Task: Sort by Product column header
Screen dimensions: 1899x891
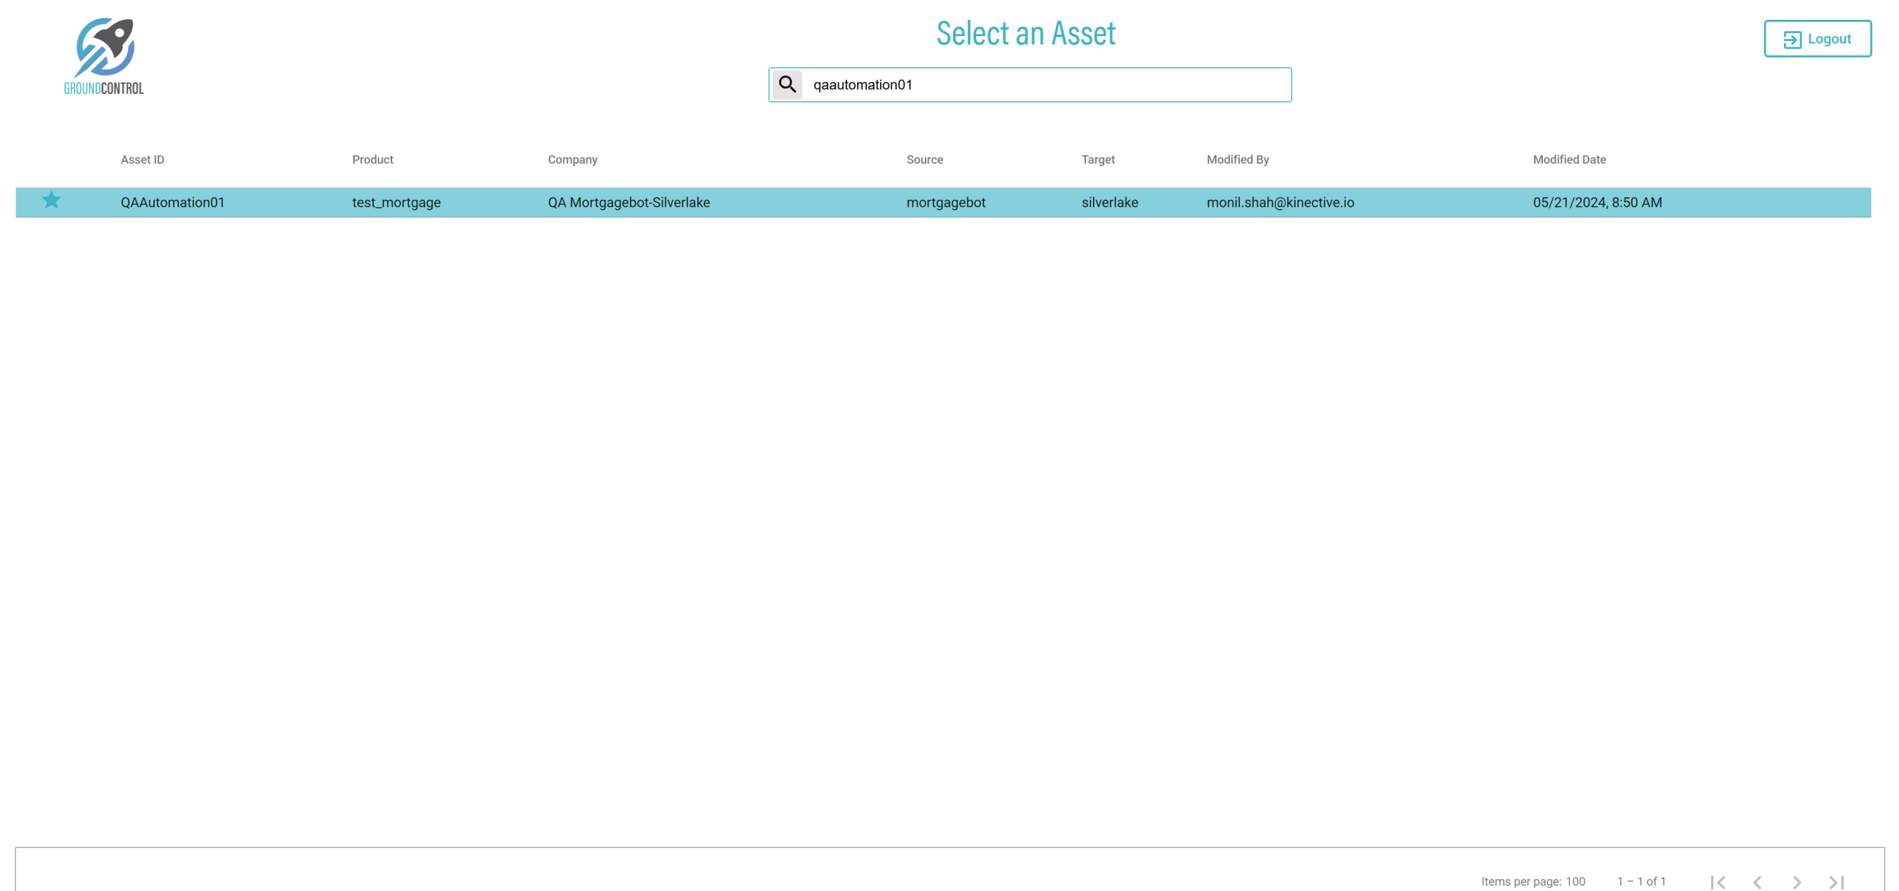Action: tap(372, 159)
